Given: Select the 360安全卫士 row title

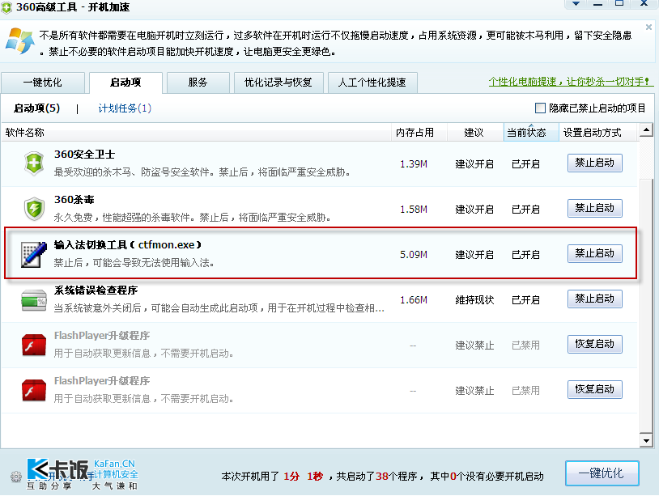Looking at the screenshot, I should pyautogui.click(x=84, y=155).
